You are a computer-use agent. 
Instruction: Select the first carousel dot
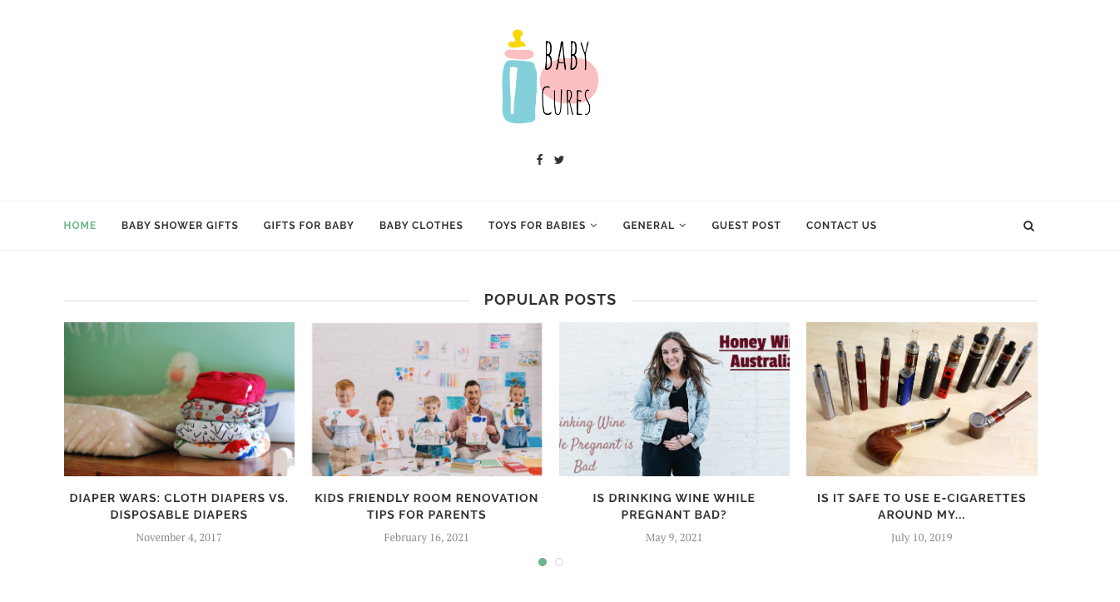tap(543, 562)
